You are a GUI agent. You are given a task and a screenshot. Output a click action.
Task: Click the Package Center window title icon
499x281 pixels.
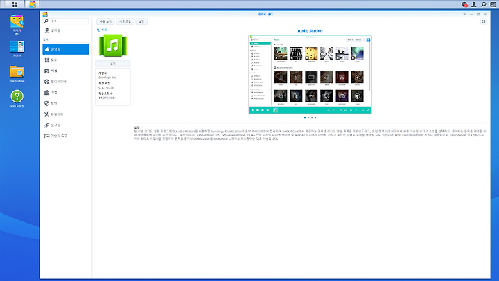45,15
